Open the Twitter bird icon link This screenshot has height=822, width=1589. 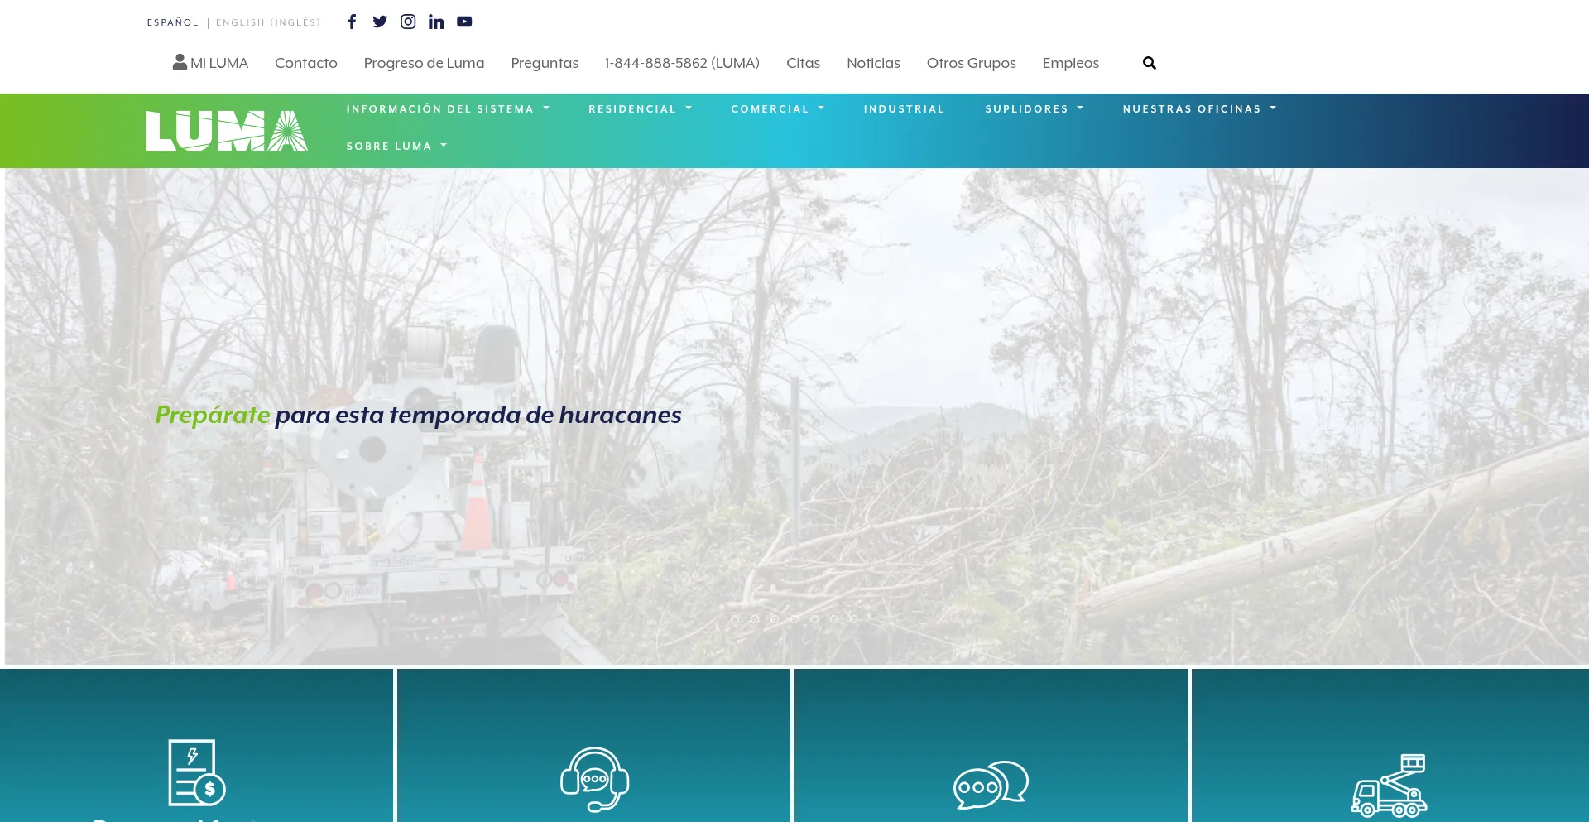[380, 22]
